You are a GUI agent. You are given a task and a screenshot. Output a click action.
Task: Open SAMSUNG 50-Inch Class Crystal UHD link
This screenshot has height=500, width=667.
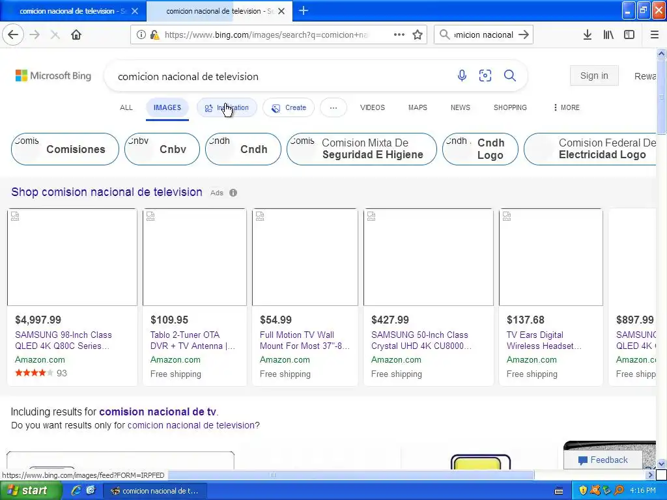(x=421, y=340)
